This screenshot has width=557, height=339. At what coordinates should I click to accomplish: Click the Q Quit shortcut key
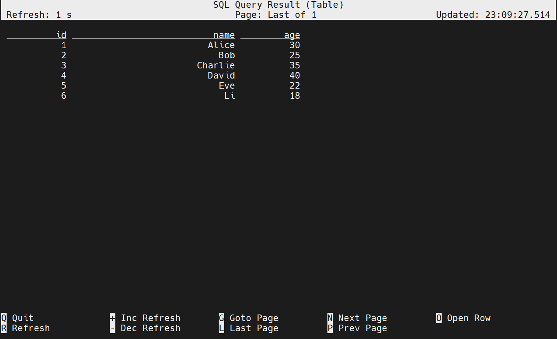point(17,318)
